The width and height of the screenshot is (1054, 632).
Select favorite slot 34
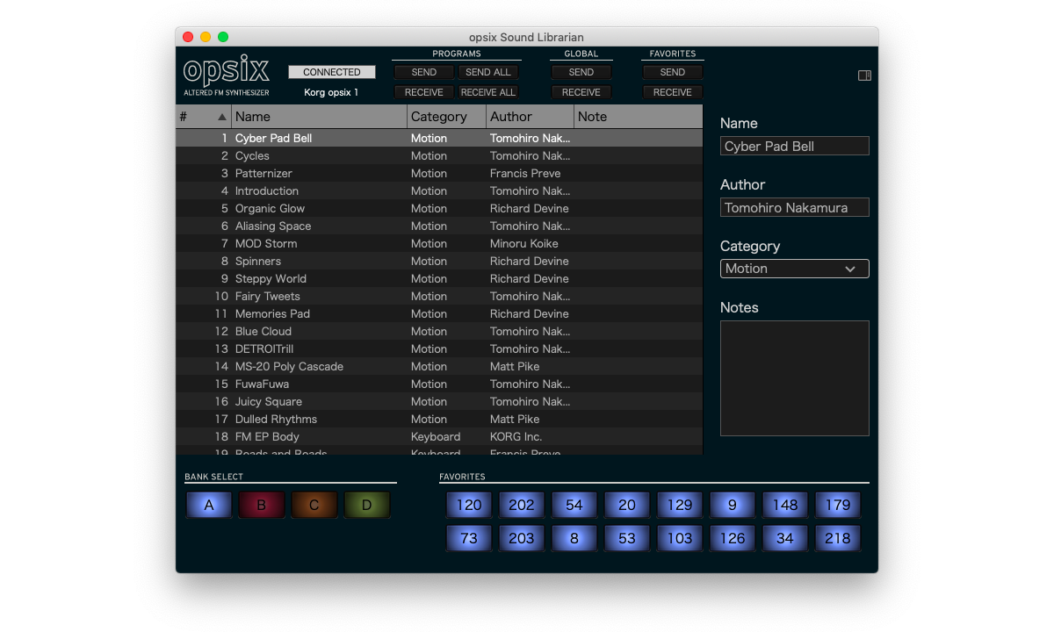coord(785,538)
